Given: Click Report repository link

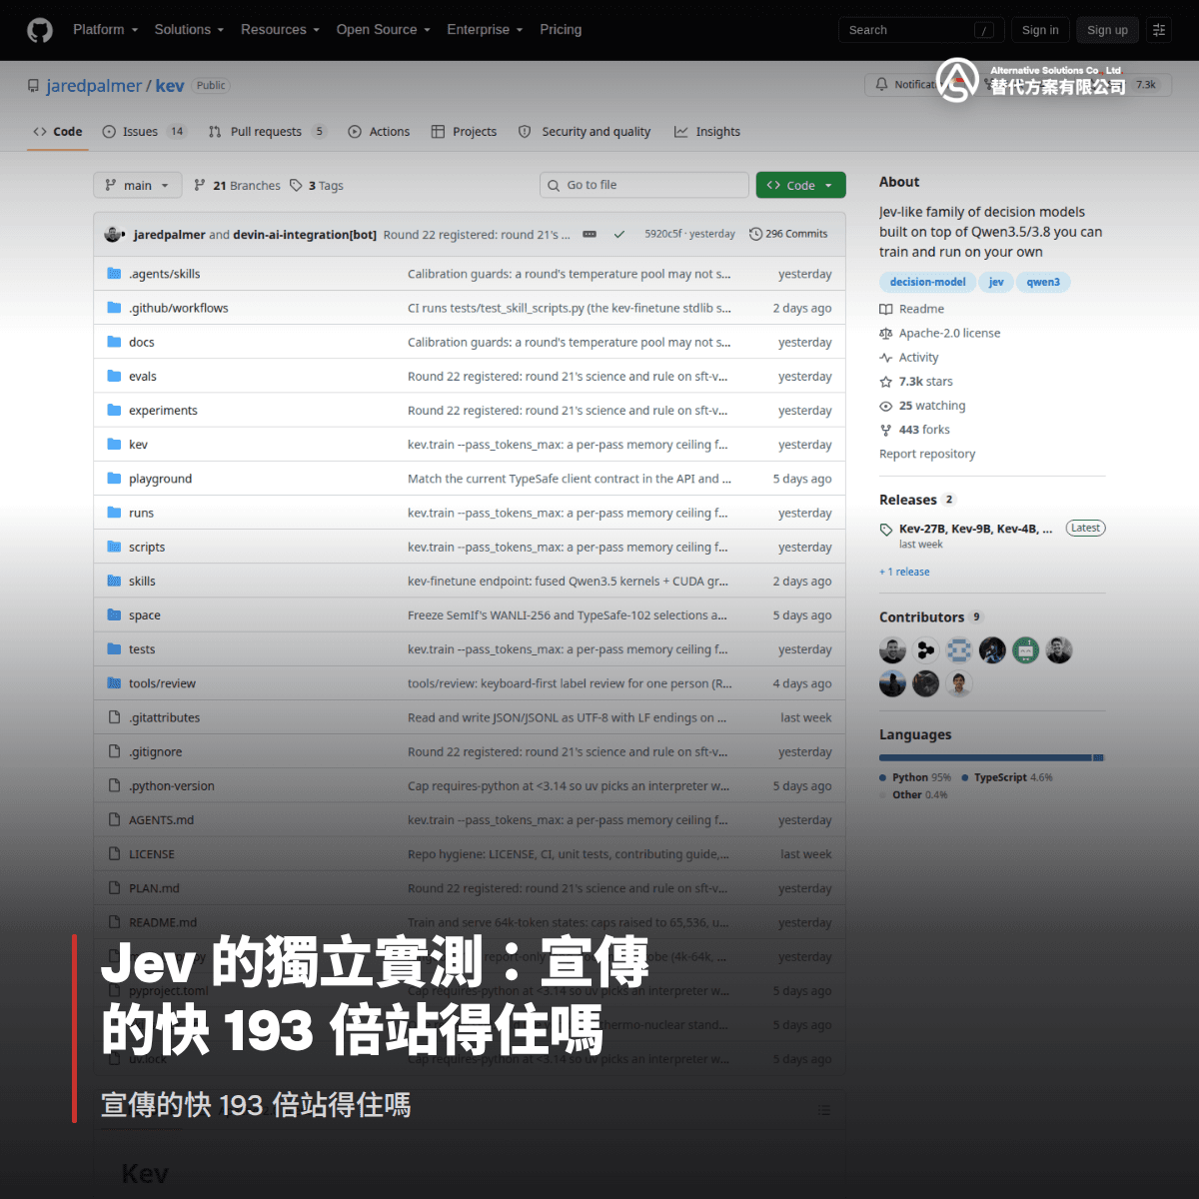Looking at the screenshot, I should pyautogui.click(x=927, y=454).
